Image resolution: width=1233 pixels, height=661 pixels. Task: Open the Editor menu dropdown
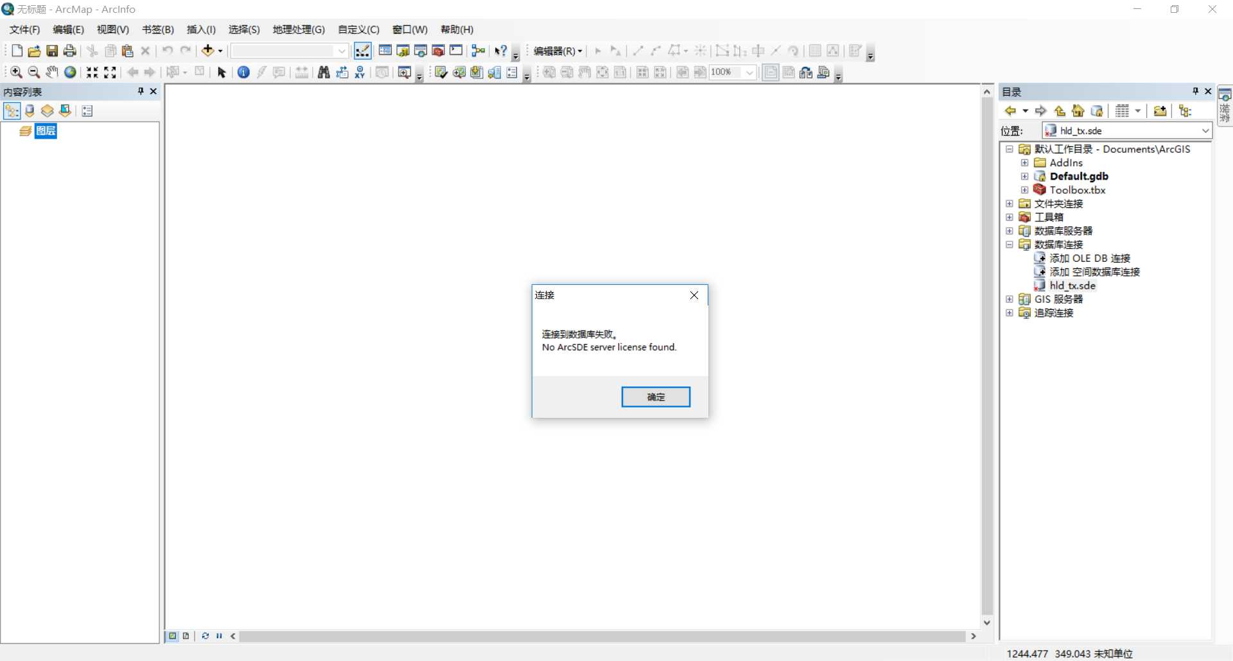point(557,51)
